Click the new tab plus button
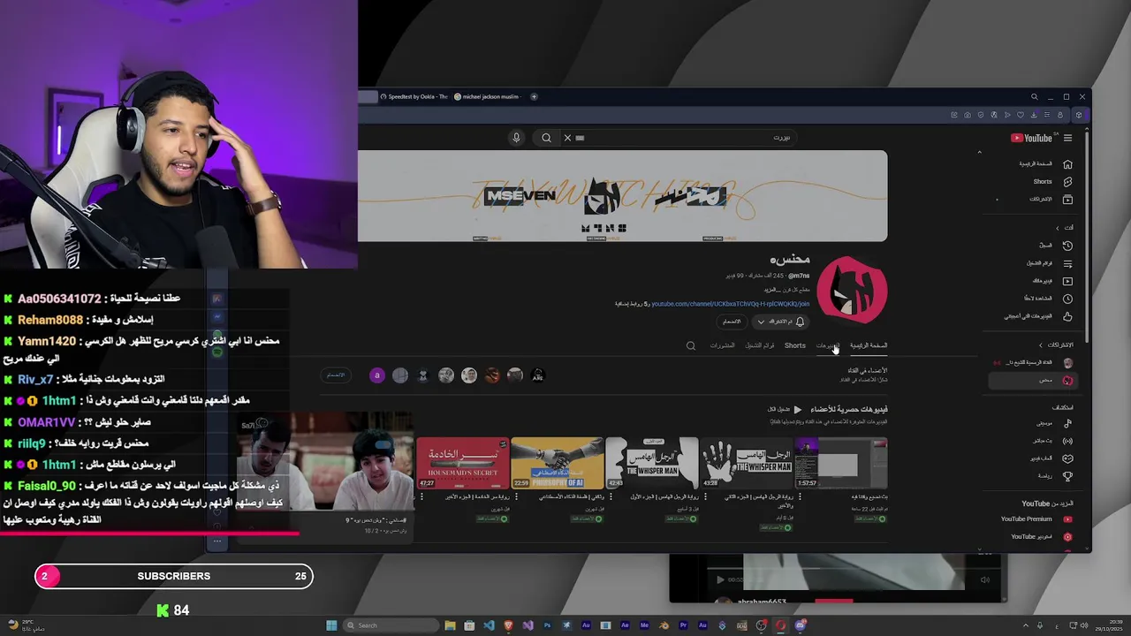The image size is (1131, 636). 534,96
